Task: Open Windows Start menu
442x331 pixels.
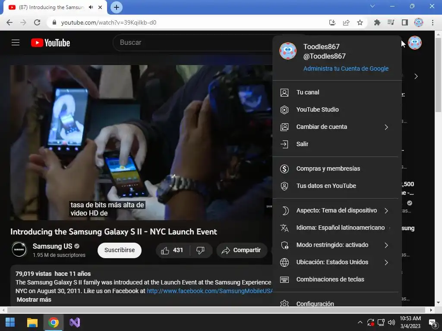Action: point(10,322)
